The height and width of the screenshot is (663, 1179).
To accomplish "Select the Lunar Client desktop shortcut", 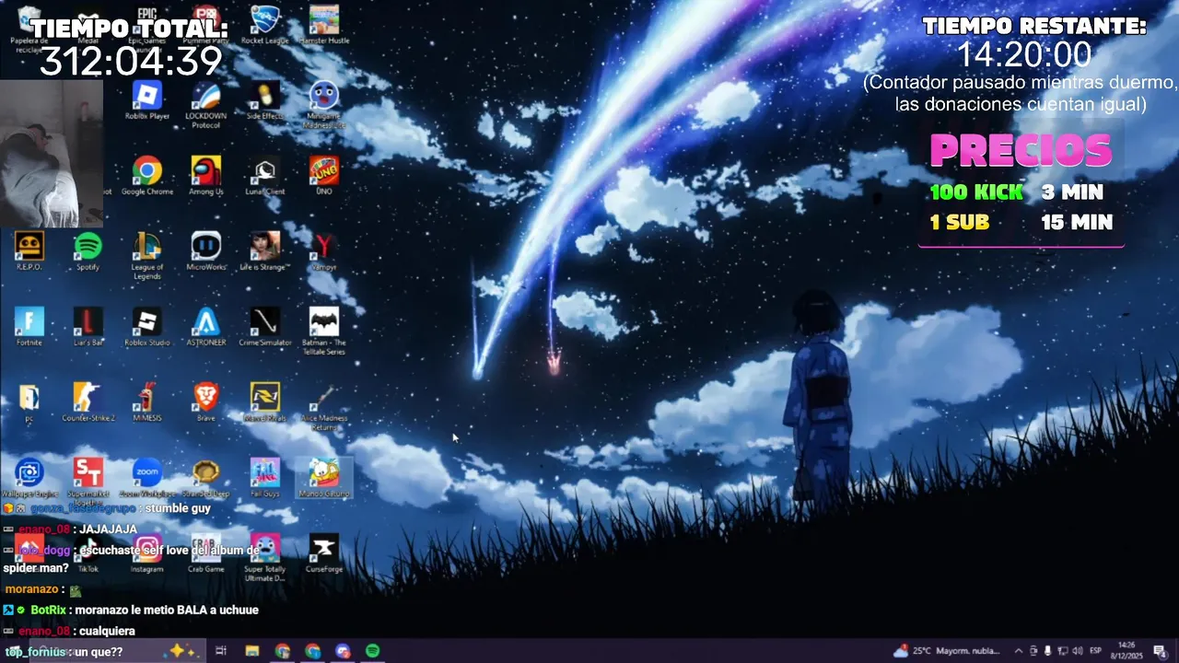I will coord(264,176).
